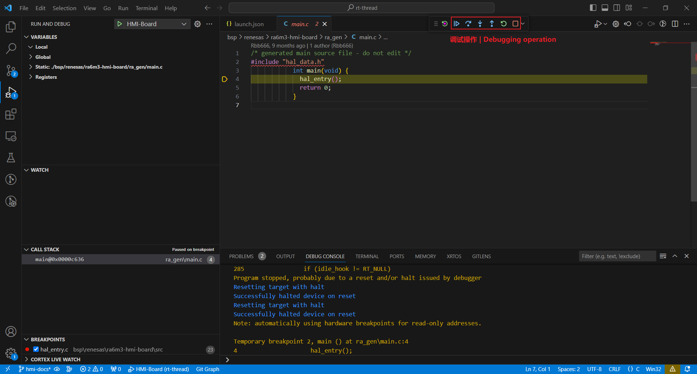Open editor More Actions ellipsis
The width and height of the screenshot is (697, 374).
tap(686, 24)
